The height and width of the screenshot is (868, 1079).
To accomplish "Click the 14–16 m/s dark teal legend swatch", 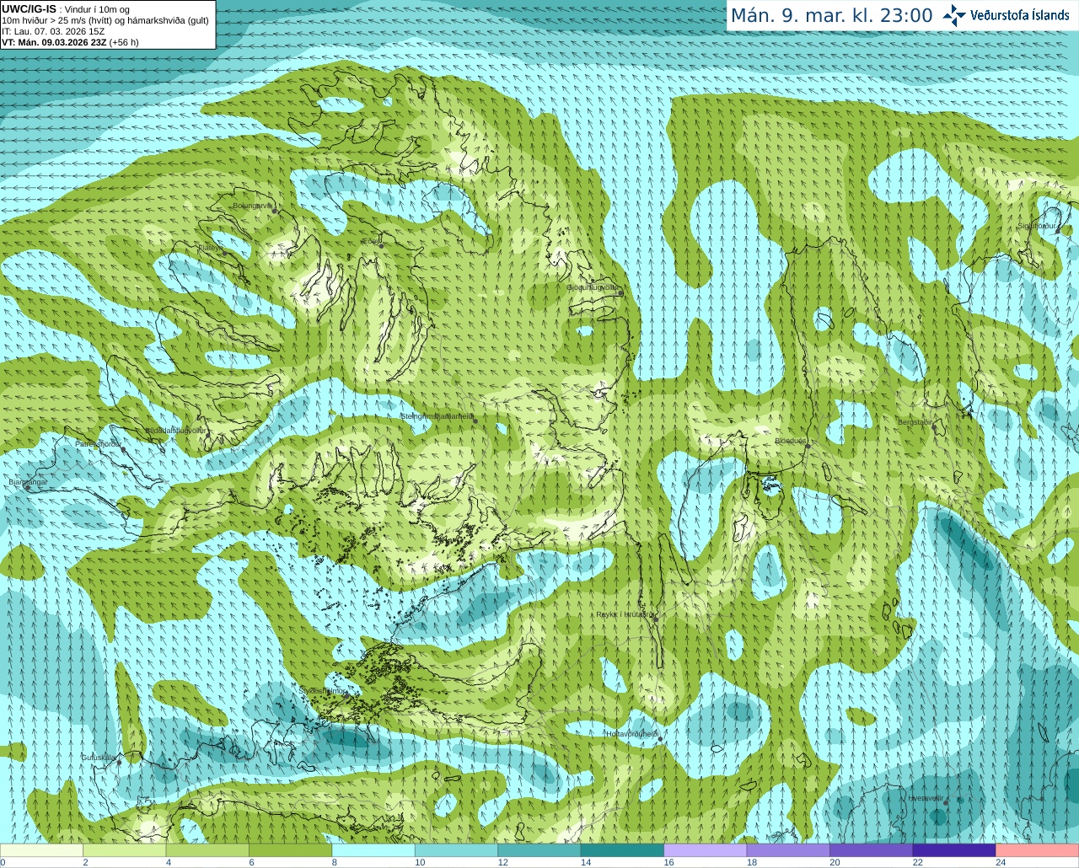I will (x=622, y=850).
